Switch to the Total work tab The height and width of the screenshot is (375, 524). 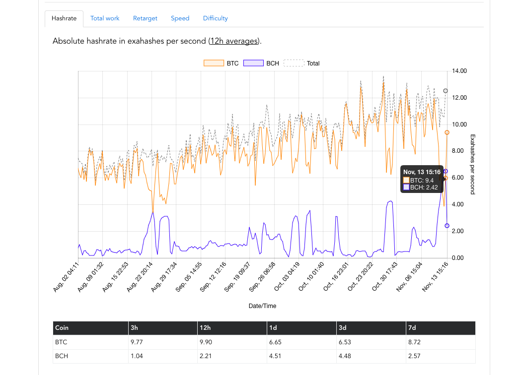[x=105, y=18]
